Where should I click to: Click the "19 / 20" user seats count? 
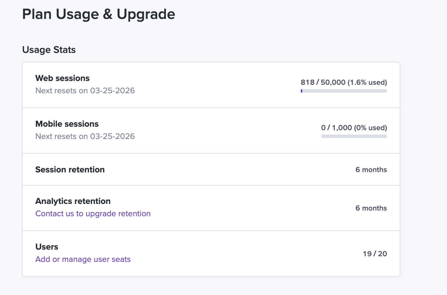pos(375,254)
